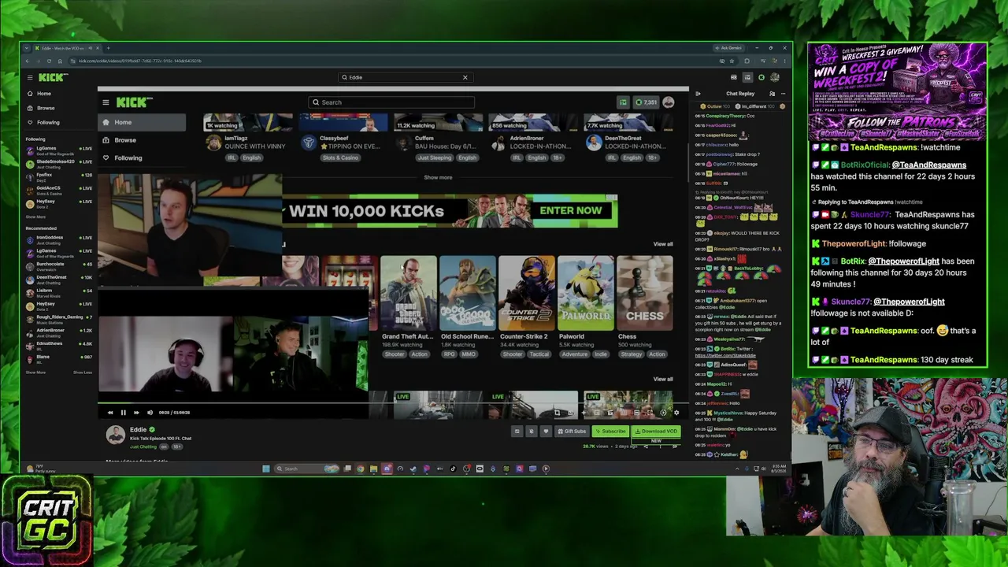This screenshot has height=567, width=1008.
Task: Open the profile avatar in the Kick header
Action: pyautogui.click(x=775, y=77)
